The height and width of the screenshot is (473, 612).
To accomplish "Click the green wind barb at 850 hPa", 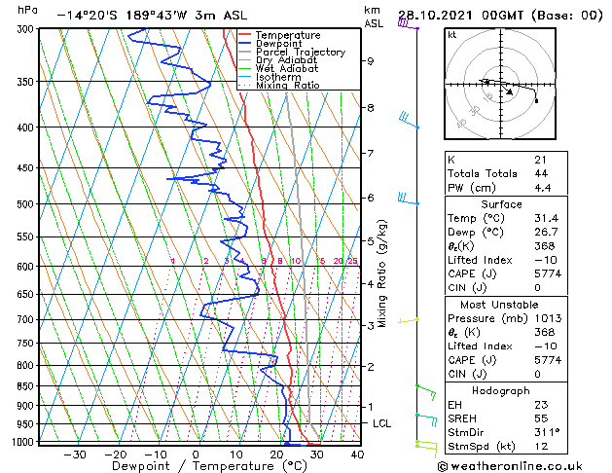I will tap(426, 392).
